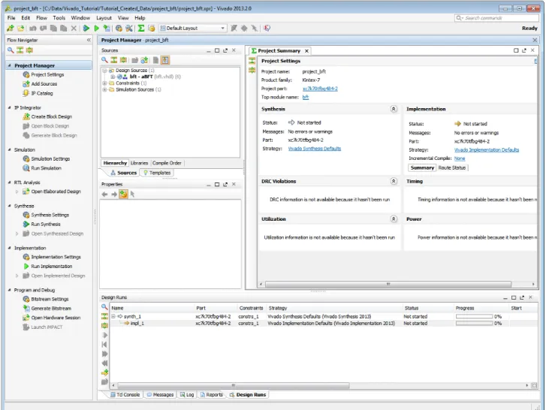The width and height of the screenshot is (546, 410).
Task: Click the Project Summary sigma toolbar icon
Action: tap(141, 29)
